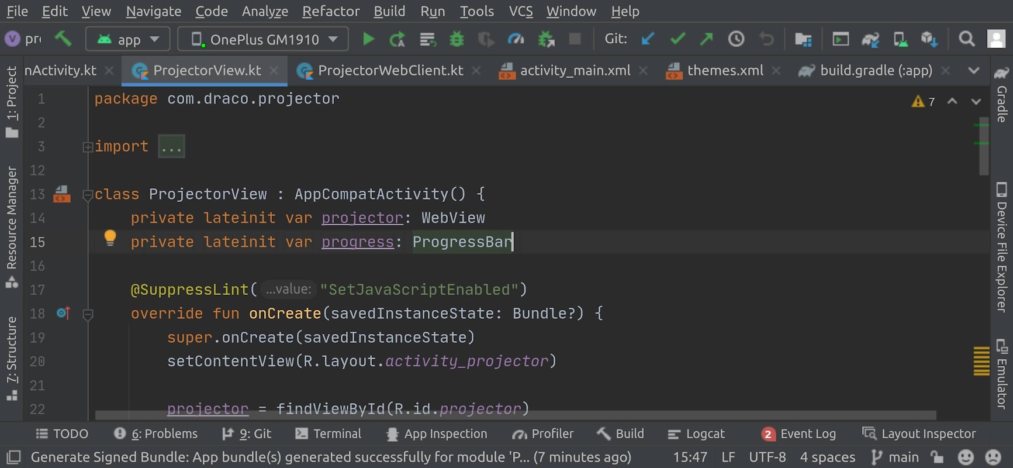Click the Debug app bug icon
Viewport: 1013px width, 468px height.
click(457, 39)
